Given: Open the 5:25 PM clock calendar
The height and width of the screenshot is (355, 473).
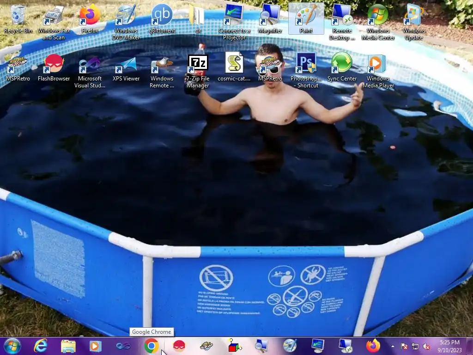Looking at the screenshot, I should [x=449, y=346].
